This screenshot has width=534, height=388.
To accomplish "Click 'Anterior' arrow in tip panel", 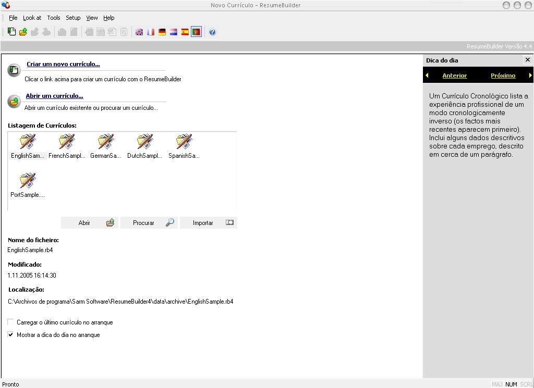I will (x=454, y=75).
